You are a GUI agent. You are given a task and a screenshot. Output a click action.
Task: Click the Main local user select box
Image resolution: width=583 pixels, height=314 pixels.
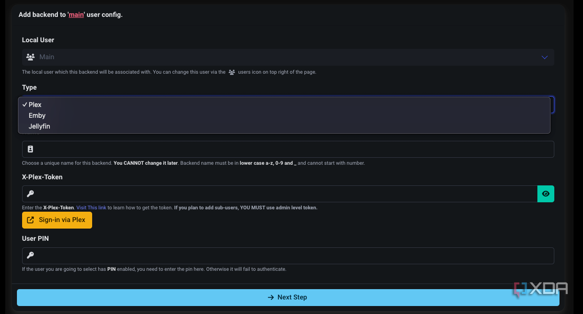288,57
